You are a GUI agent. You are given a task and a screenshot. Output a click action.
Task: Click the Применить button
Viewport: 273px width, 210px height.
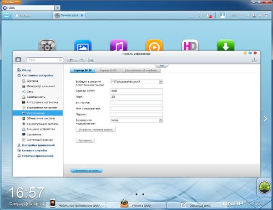(85, 140)
